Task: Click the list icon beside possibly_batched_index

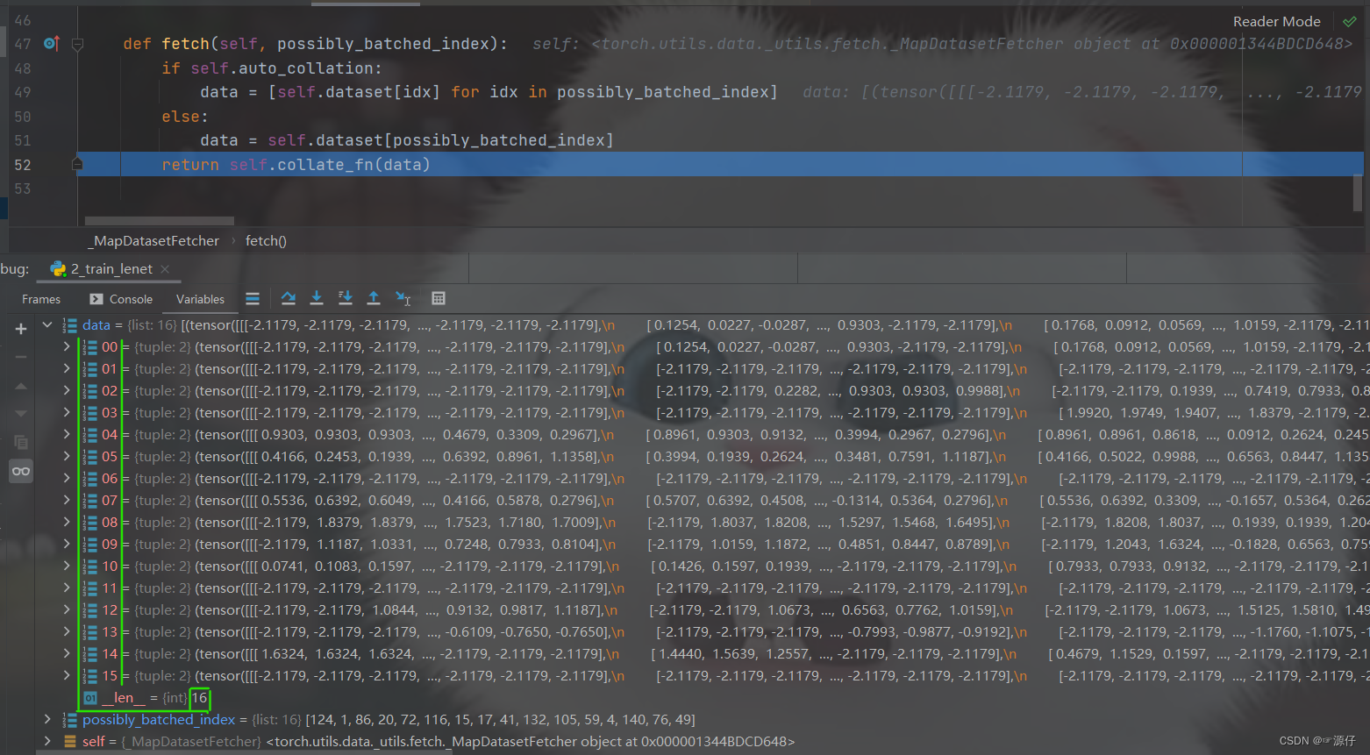Action: [70, 720]
